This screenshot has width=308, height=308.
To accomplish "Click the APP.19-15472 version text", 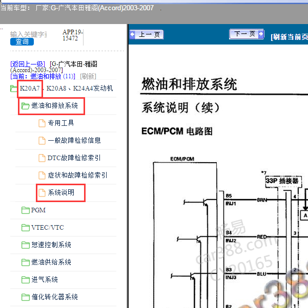I will [x=73, y=35].
